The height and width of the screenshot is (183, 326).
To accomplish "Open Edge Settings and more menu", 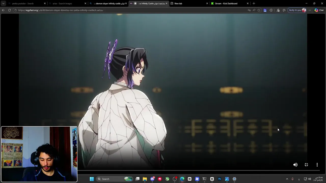I will 310,10.
